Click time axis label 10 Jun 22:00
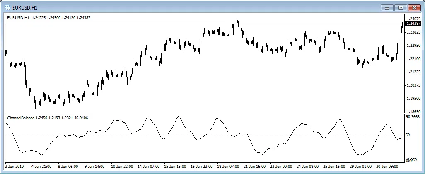Viewport: 425px width, 174px height. (122, 166)
